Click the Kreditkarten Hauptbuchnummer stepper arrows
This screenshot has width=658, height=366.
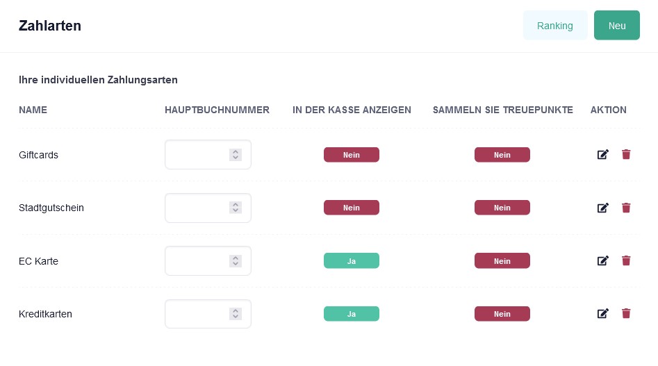click(x=236, y=314)
